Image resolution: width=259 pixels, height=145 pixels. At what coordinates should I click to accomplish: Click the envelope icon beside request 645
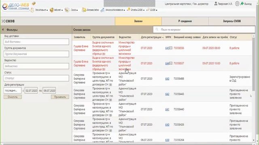[171, 48]
